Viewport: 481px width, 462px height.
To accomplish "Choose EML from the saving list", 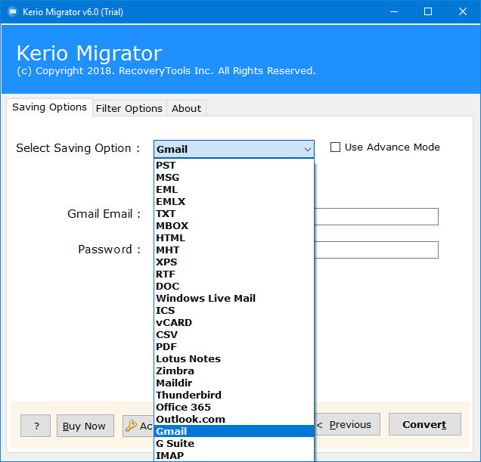I will (234, 189).
